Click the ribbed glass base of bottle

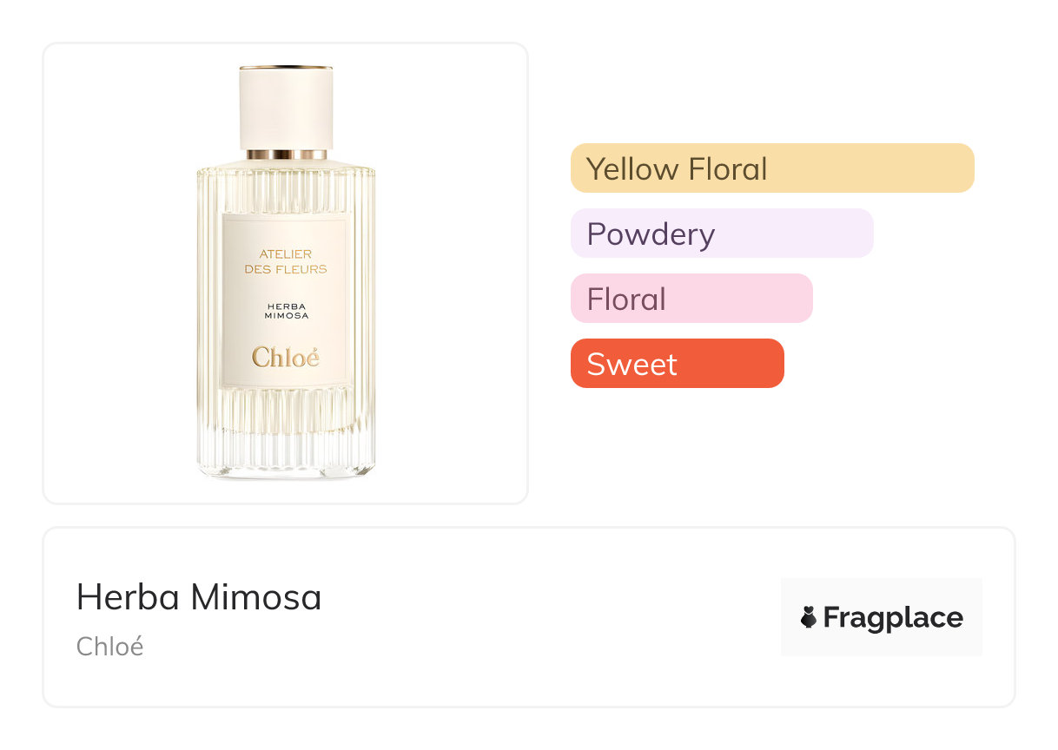coord(286,434)
